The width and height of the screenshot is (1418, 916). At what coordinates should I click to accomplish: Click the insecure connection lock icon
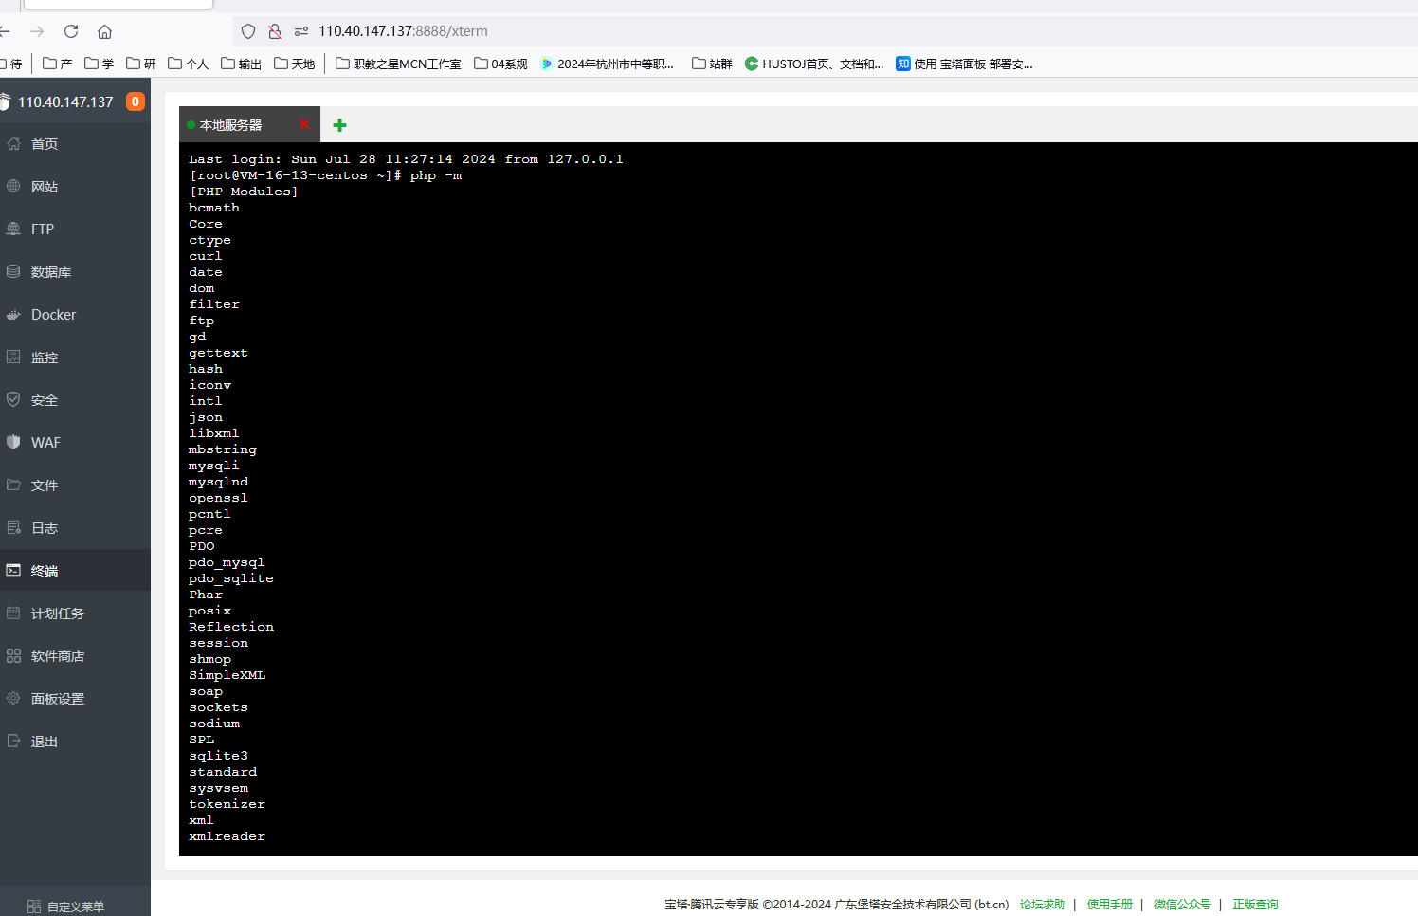(275, 31)
